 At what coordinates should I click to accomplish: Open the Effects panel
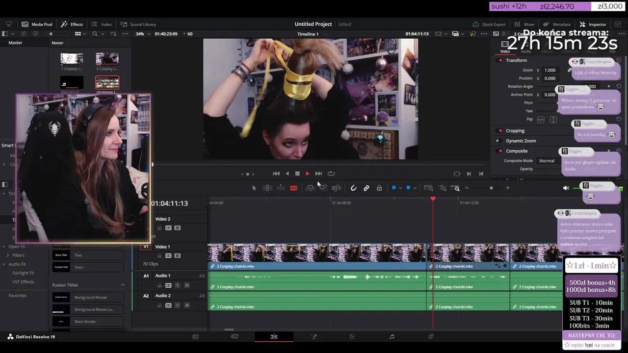tap(72, 24)
